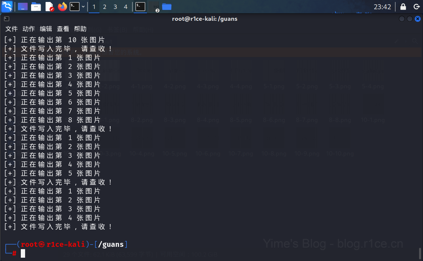Select the blue folder window taskbar button
Screen dimensions: 423x261
pyautogui.click(x=167, y=7)
